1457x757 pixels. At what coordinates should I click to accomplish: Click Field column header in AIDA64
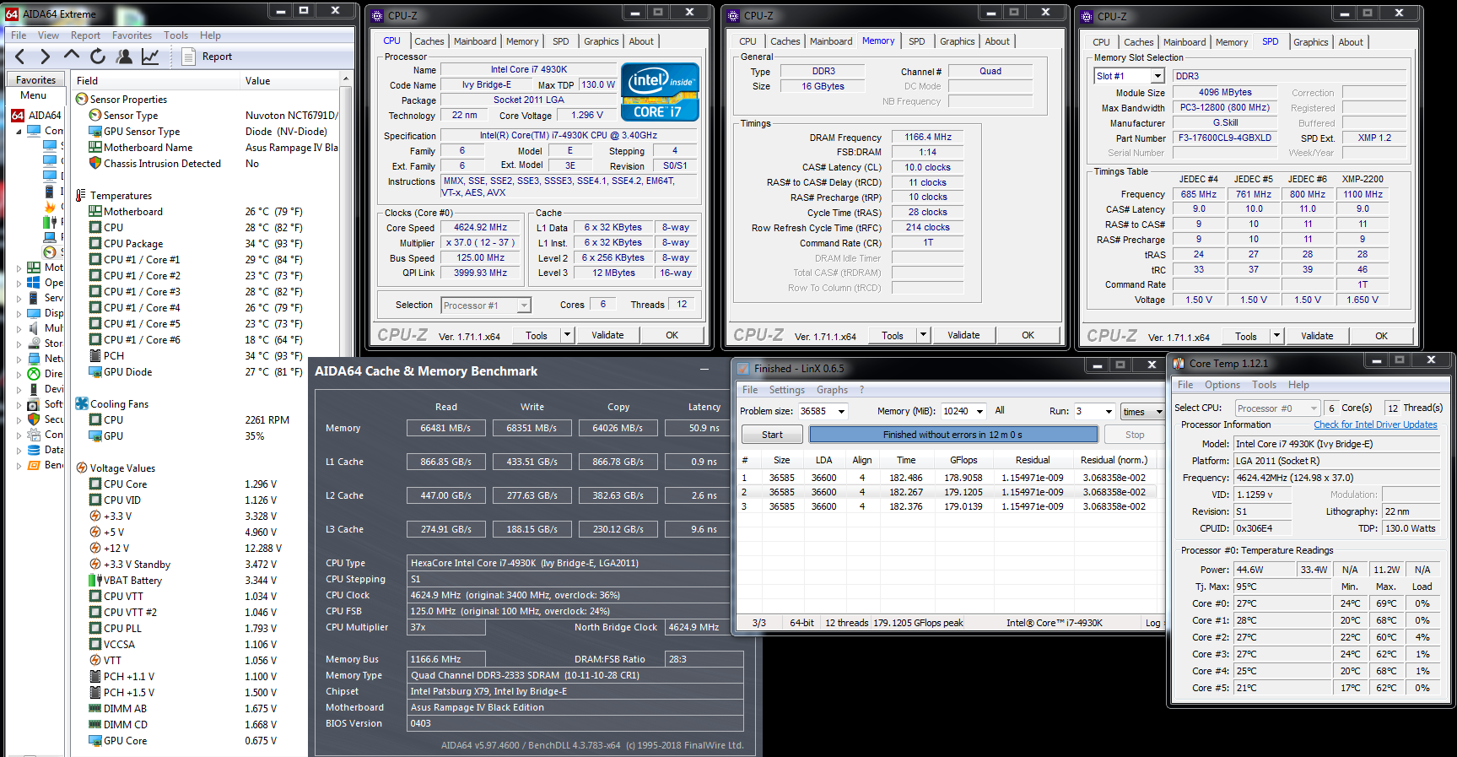pos(155,81)
